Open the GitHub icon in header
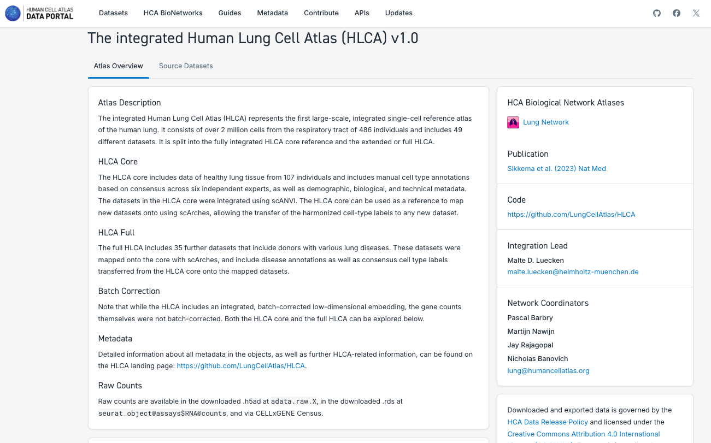 pyautogui.click(x=657, y=13)
